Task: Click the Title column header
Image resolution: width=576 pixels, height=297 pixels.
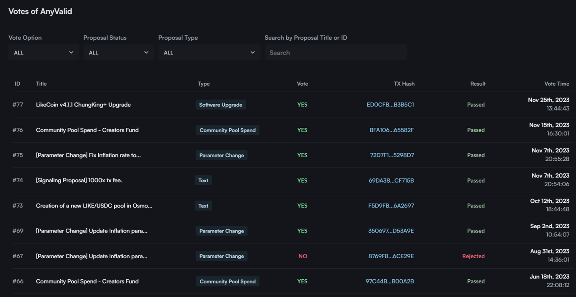Action: point(41,84)
